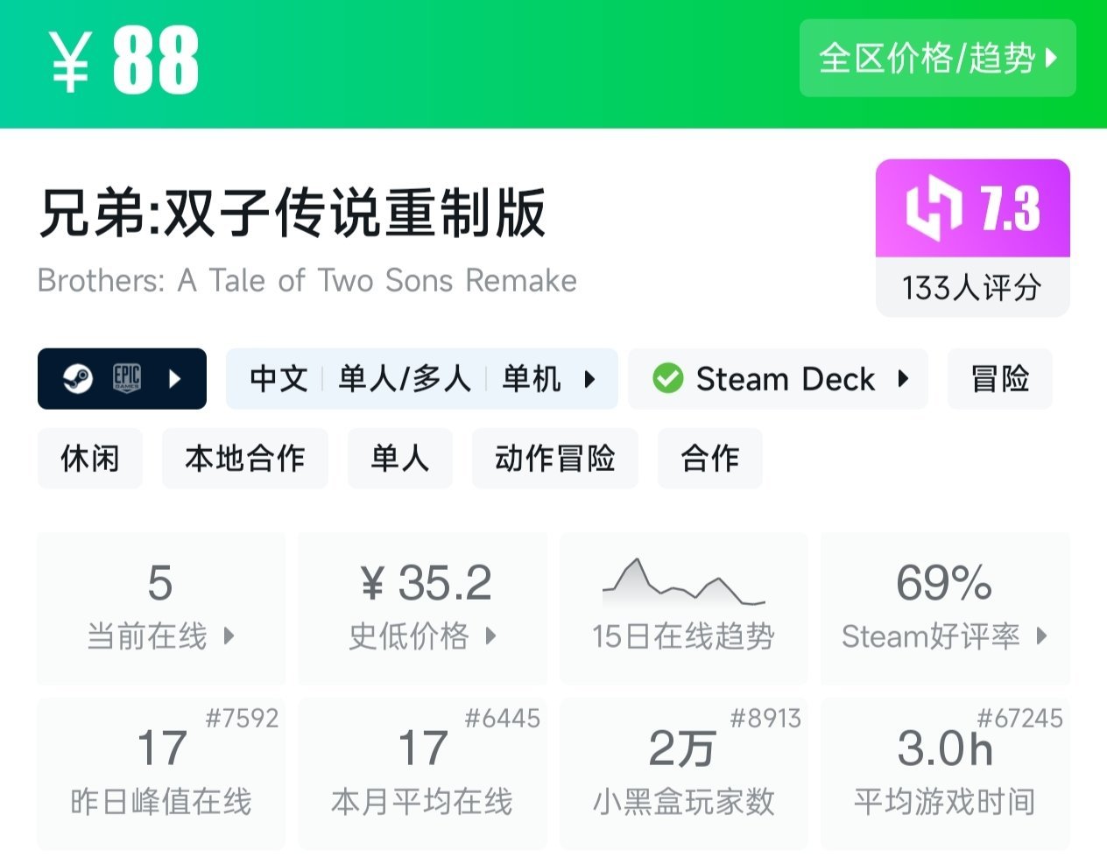Tap the 133人评分 rating count

(972, 287)
